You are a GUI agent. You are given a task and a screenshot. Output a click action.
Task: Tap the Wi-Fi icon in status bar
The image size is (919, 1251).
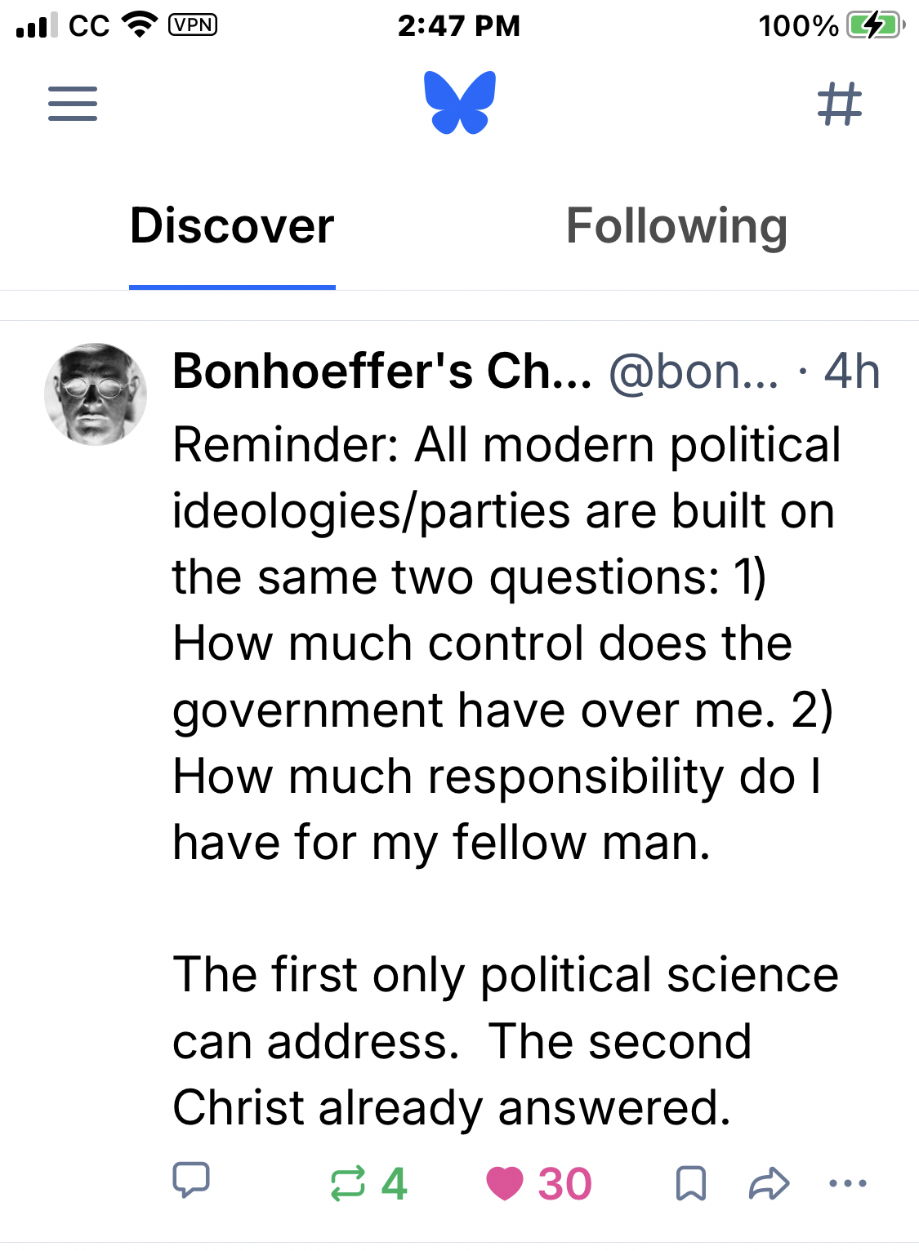click(x=140, y=25)
